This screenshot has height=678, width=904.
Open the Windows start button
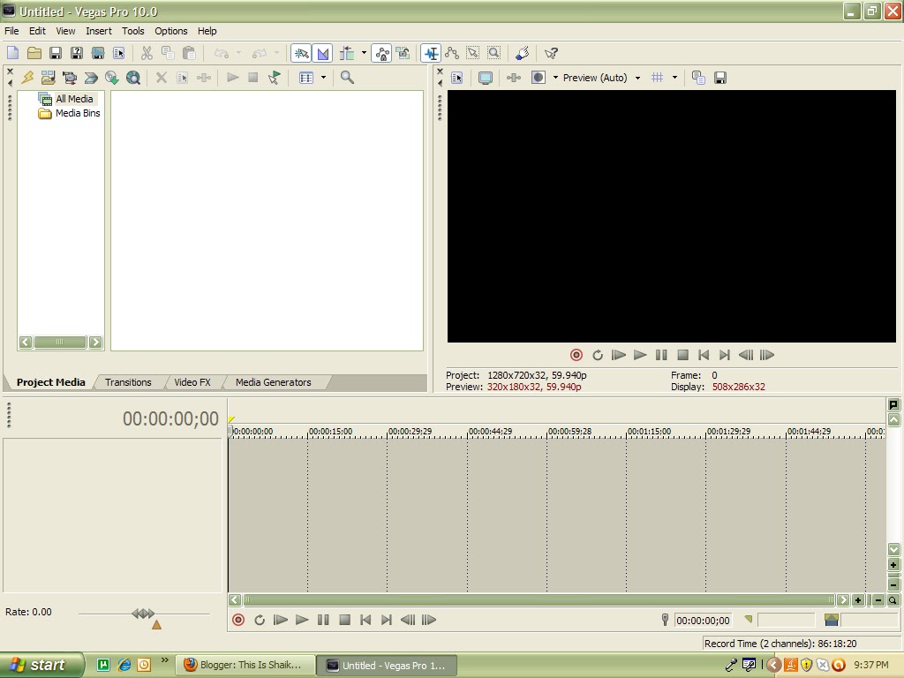(41, 666)
